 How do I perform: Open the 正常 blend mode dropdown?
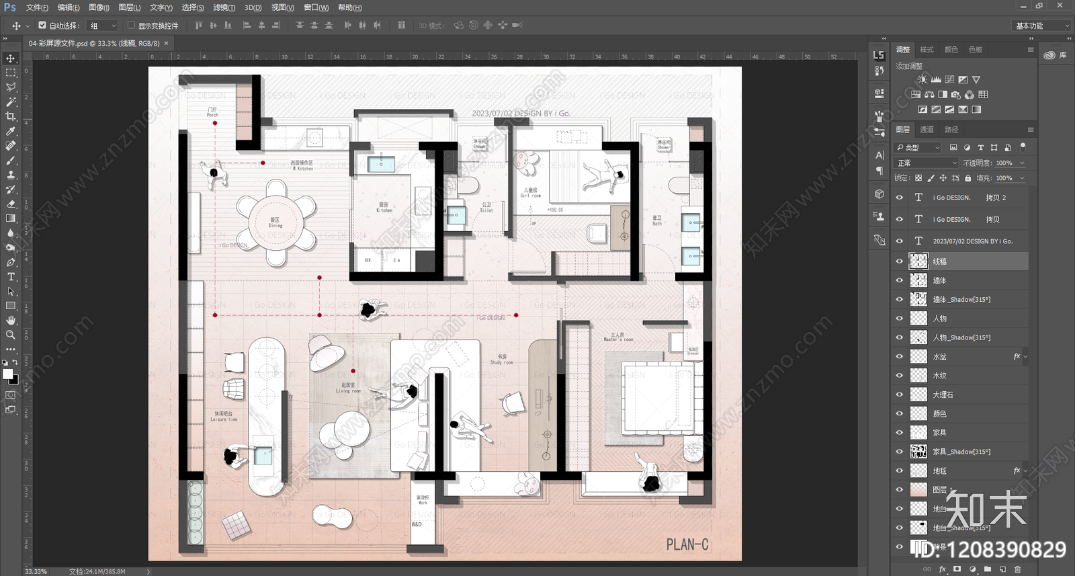point(927,163)
